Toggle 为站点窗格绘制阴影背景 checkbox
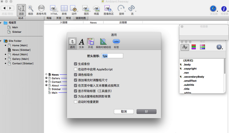Viewport: 229px width, 133px height. click(x=76, y=96)
